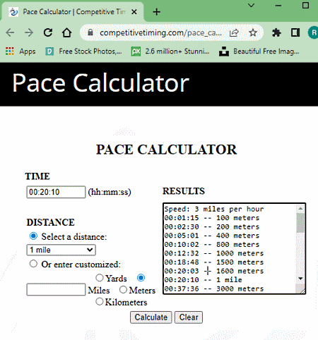Click the '00:02:30 -- 200 meters' result
The image size is (318, 340).
point(212,226)
